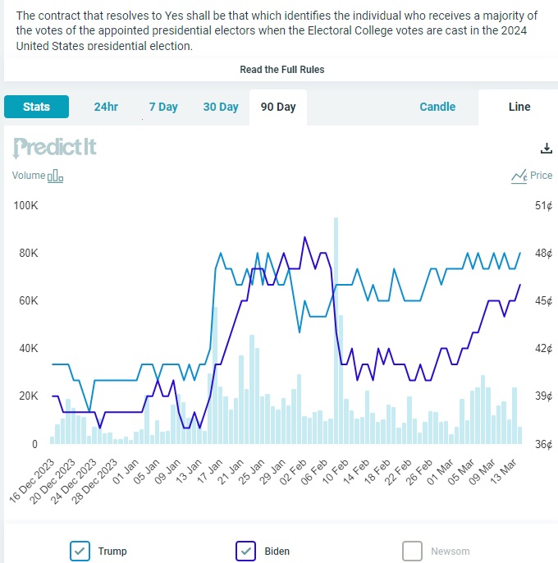558x563 pixels.
Task: Switch to the 7 Day tab
Action: 163,108
